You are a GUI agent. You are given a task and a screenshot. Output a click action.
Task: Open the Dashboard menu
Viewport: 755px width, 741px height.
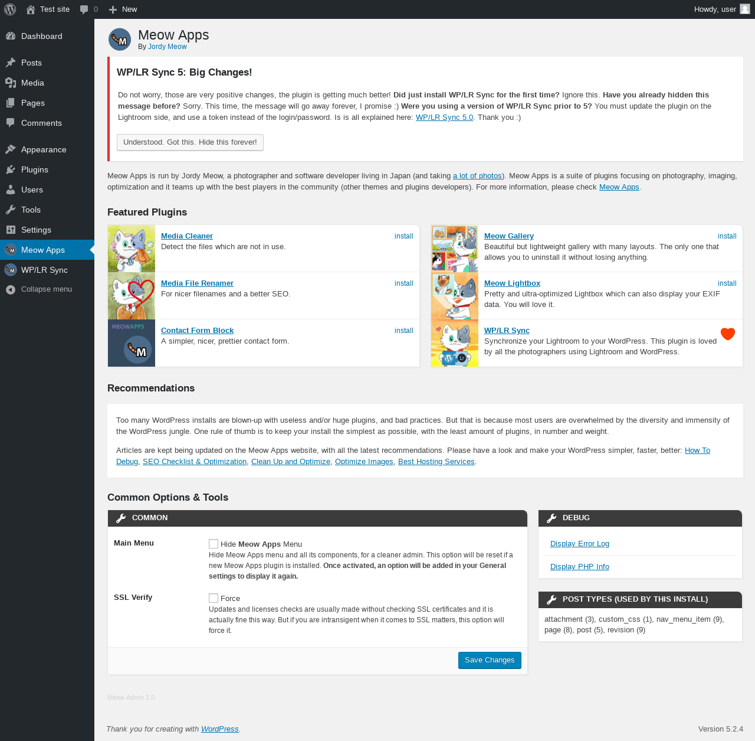tap(47, 36)
